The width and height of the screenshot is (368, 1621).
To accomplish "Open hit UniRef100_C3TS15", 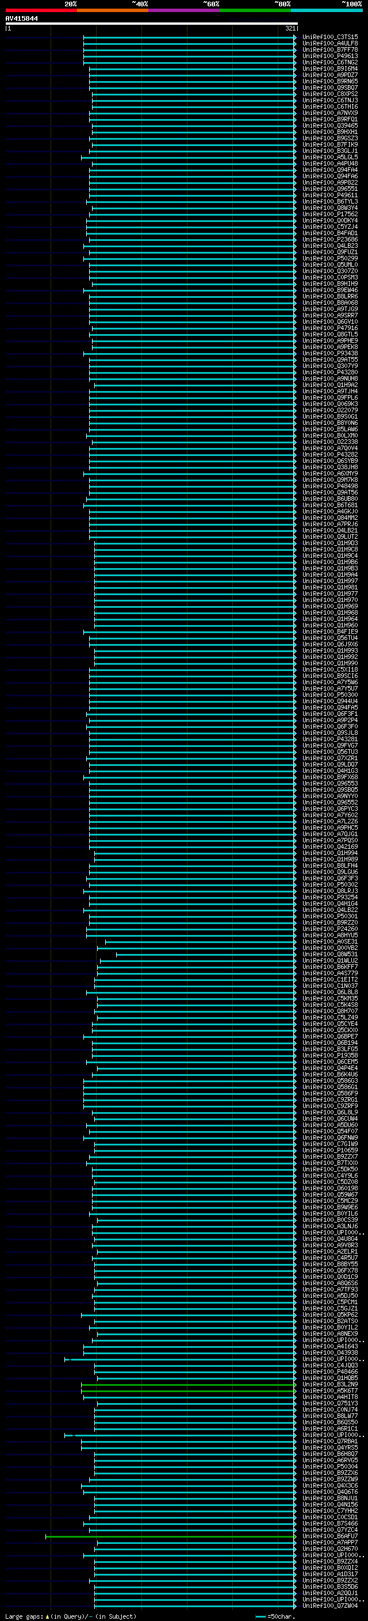I will point(330,37).
